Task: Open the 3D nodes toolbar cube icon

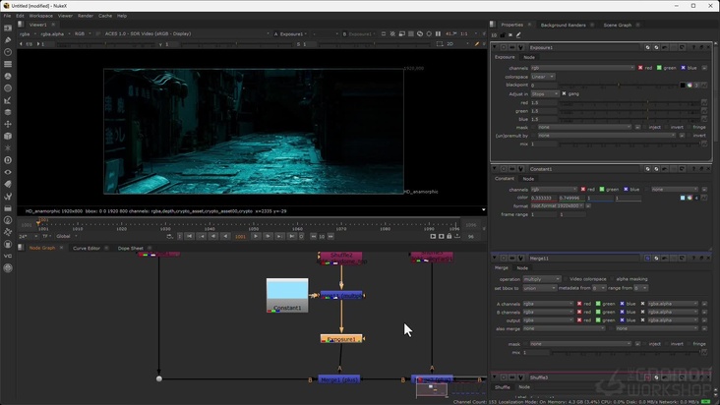Action: coord(8,136)
